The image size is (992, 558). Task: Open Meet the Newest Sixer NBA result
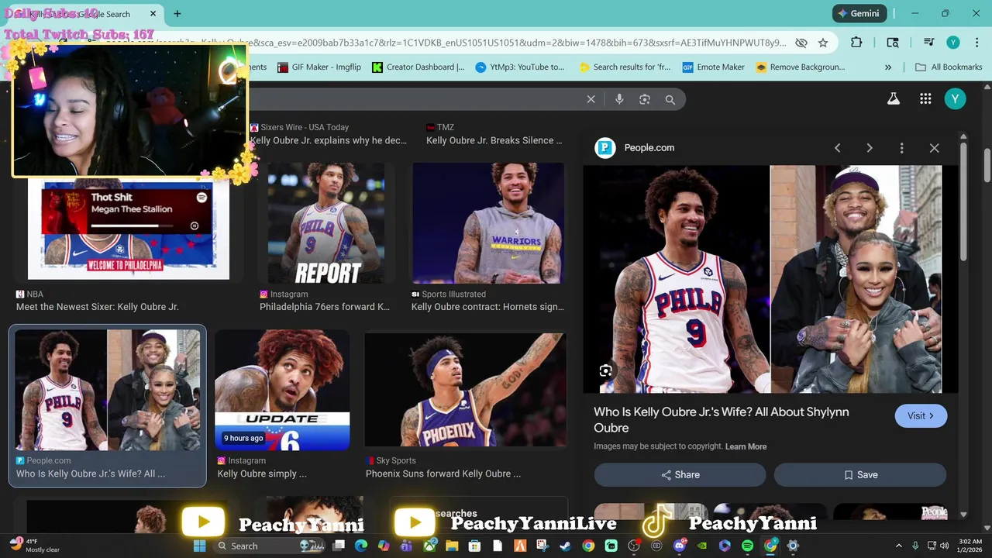point(98,307)
